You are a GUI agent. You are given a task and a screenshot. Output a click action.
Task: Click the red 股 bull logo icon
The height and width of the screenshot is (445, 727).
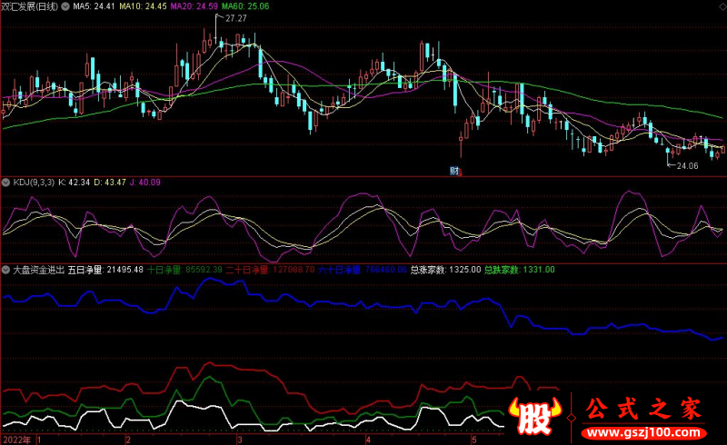[534, 417]
